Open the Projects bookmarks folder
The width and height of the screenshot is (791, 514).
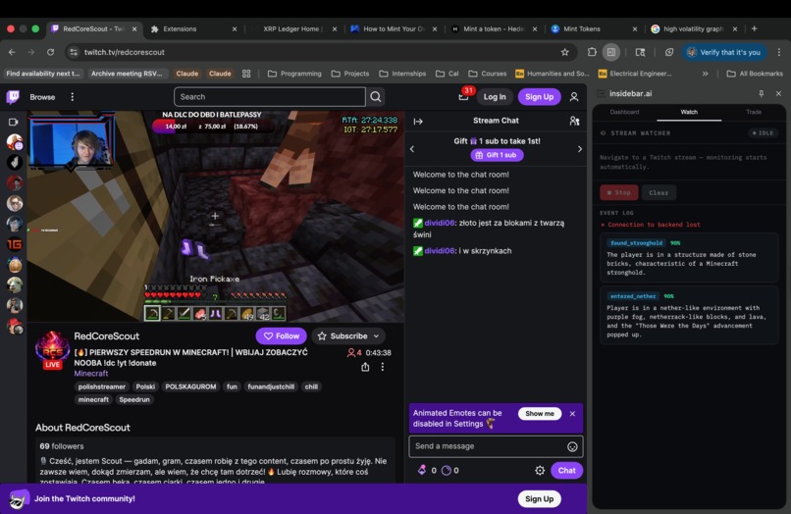tap(350, 74)
